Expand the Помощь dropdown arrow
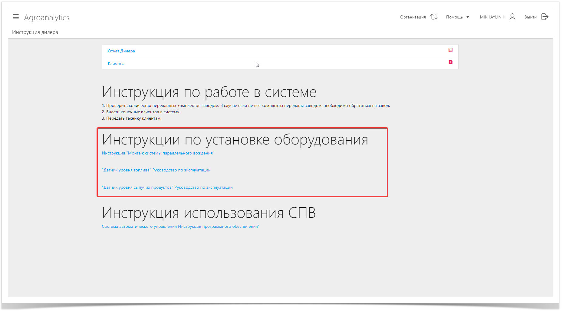This screenshot has width=563, height=312. 468,17
